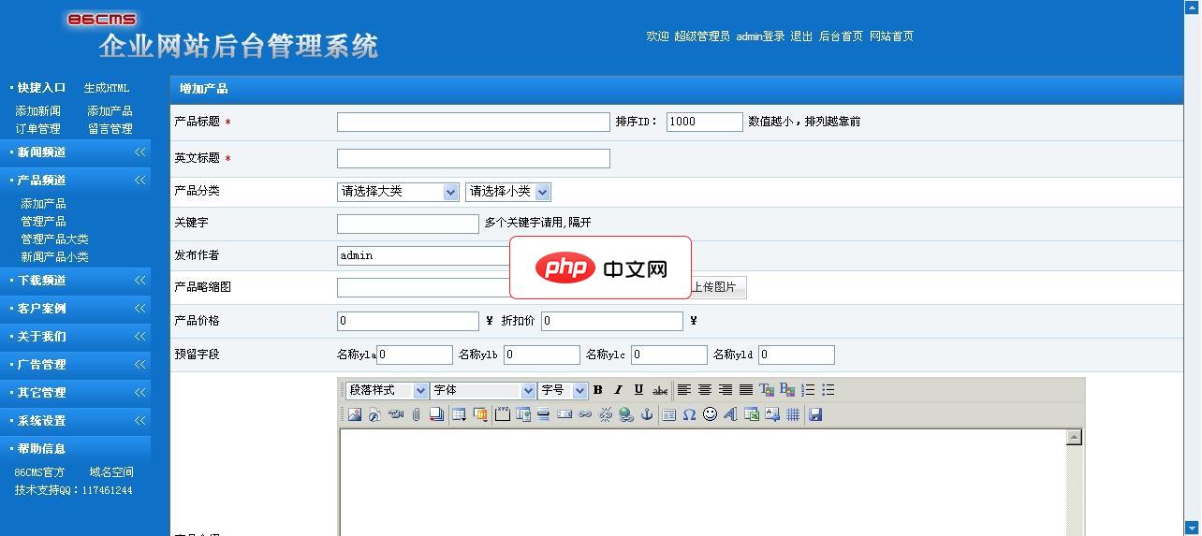Open the 请选择大类 category dropdown
The height and width of the screenshot is (536, 1202).
click(x=398, y=192)
